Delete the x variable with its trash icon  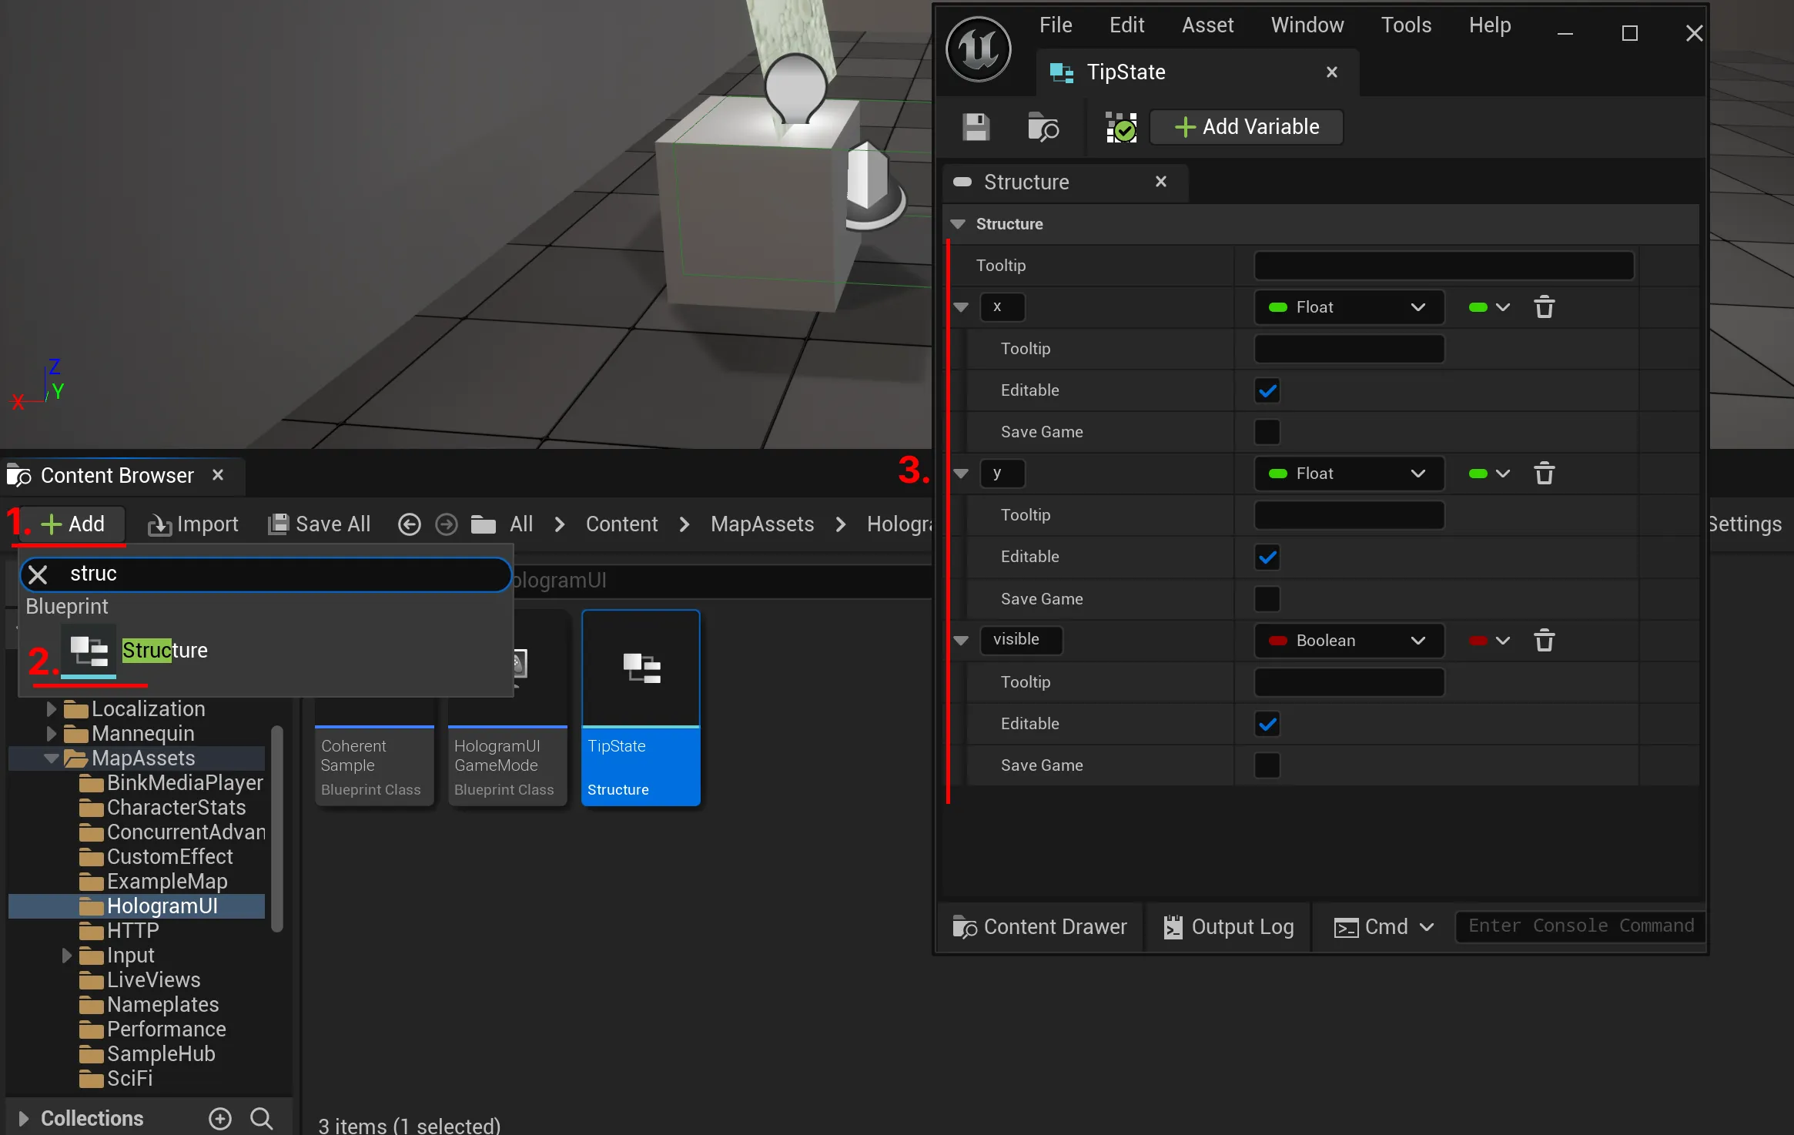[x=1545, y=307]
